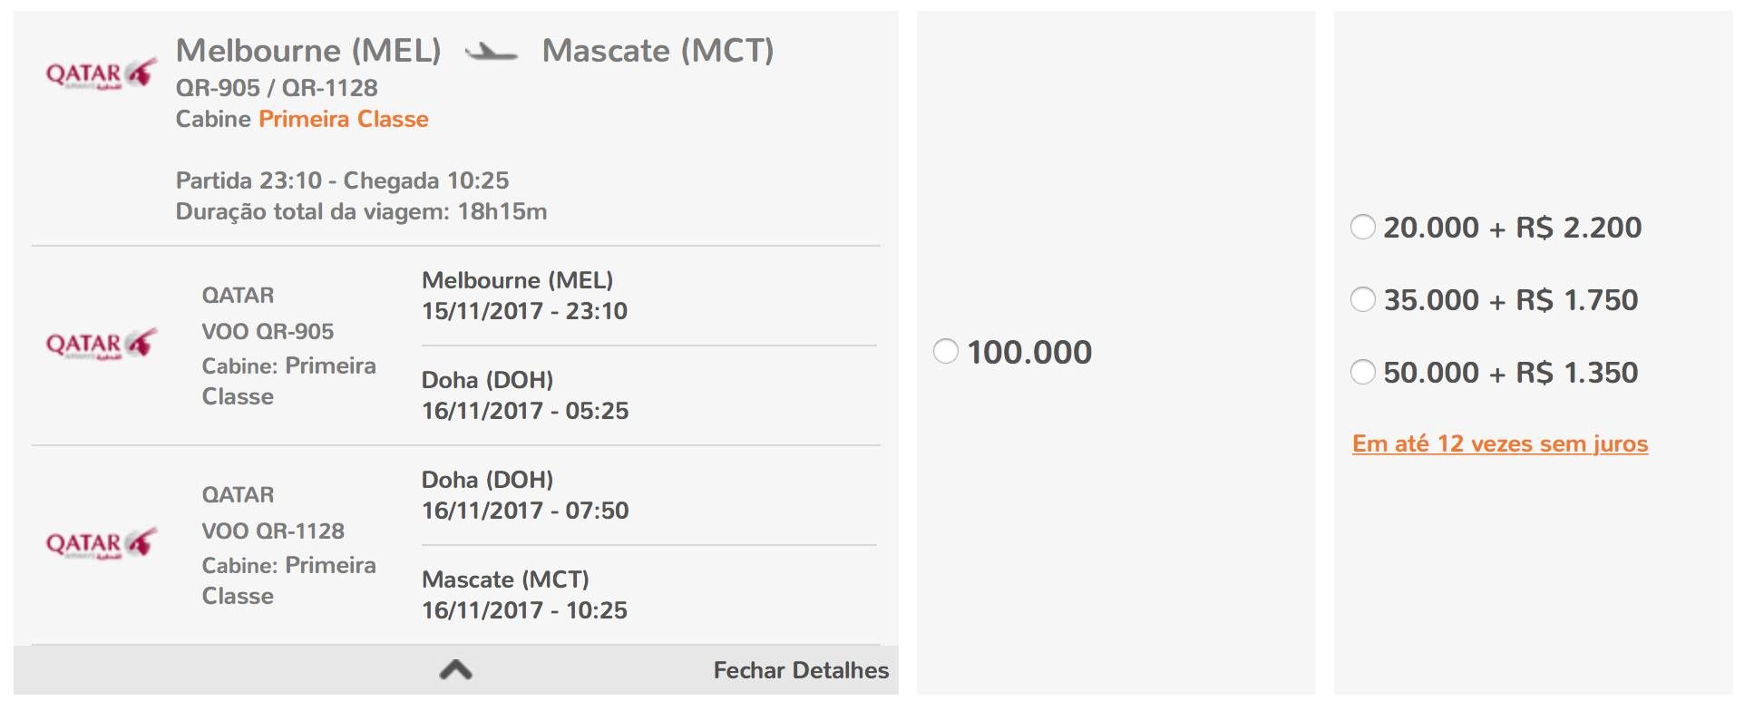Screen dimensions: 1754x711
Task: Click the Qatar logo beside flight QR-1128
Action: pyautogui.click(x=101, y=544)
